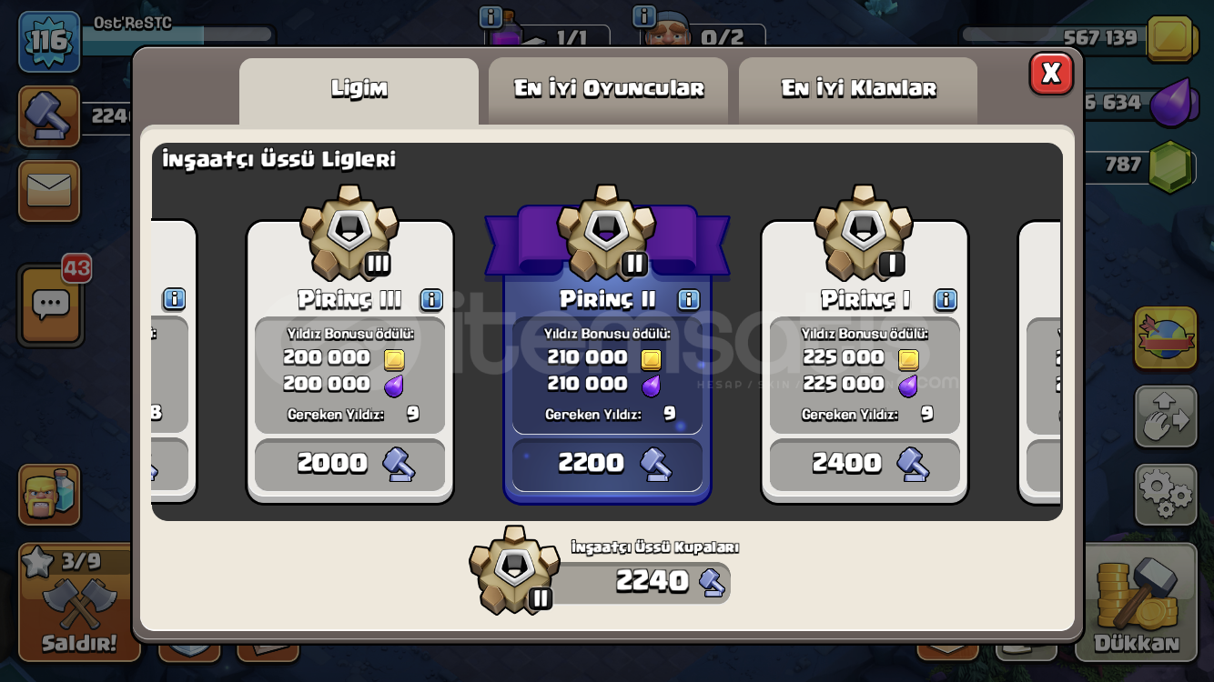Switch to the En İyi Oyuncular tab
The image size is (1214, 682).
point(608,90)
